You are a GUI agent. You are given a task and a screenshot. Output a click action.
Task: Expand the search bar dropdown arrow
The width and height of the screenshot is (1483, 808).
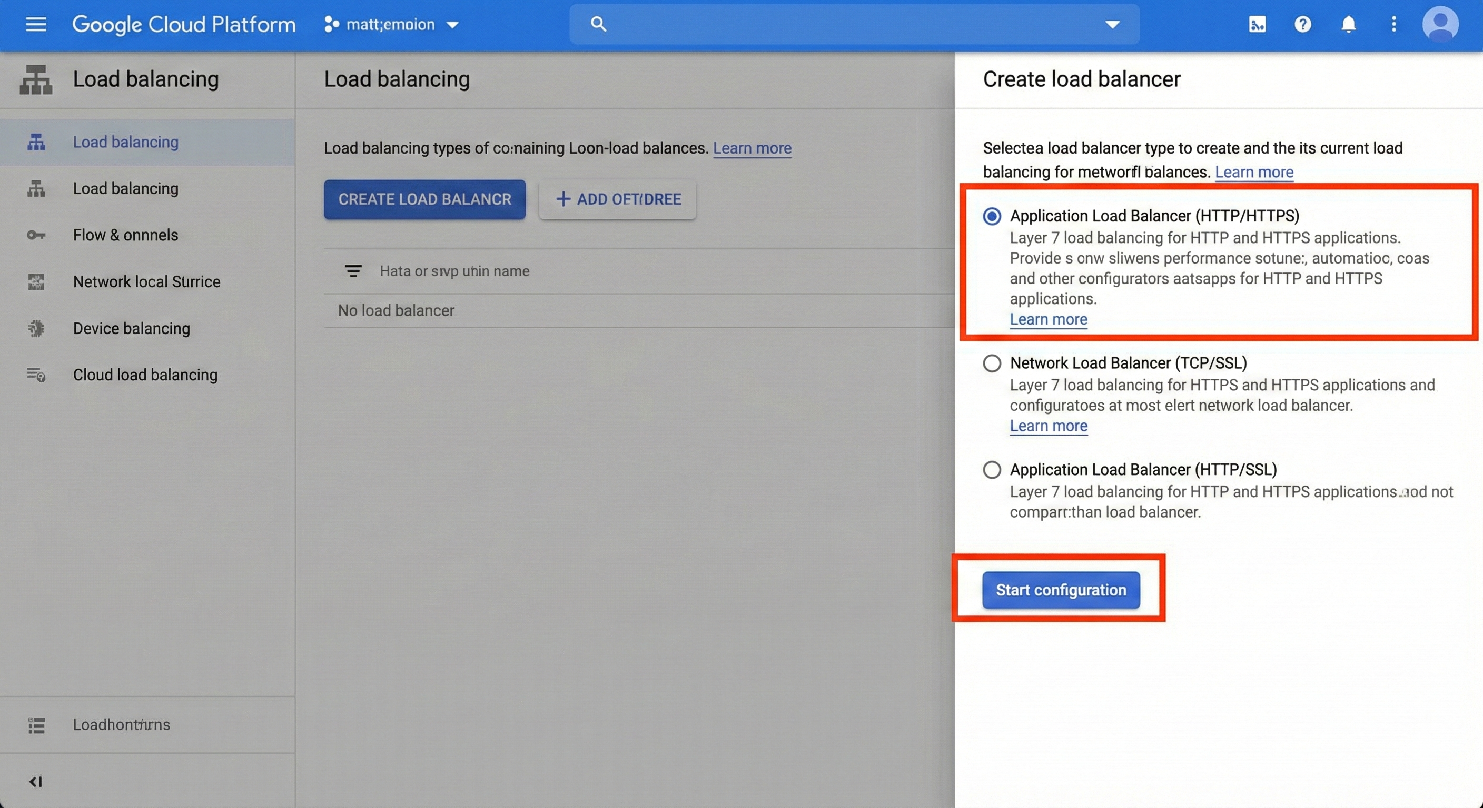click(x=1112, y=24)
